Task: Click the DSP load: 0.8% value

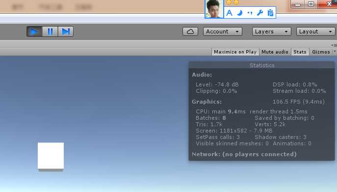Action: point(295,84)
